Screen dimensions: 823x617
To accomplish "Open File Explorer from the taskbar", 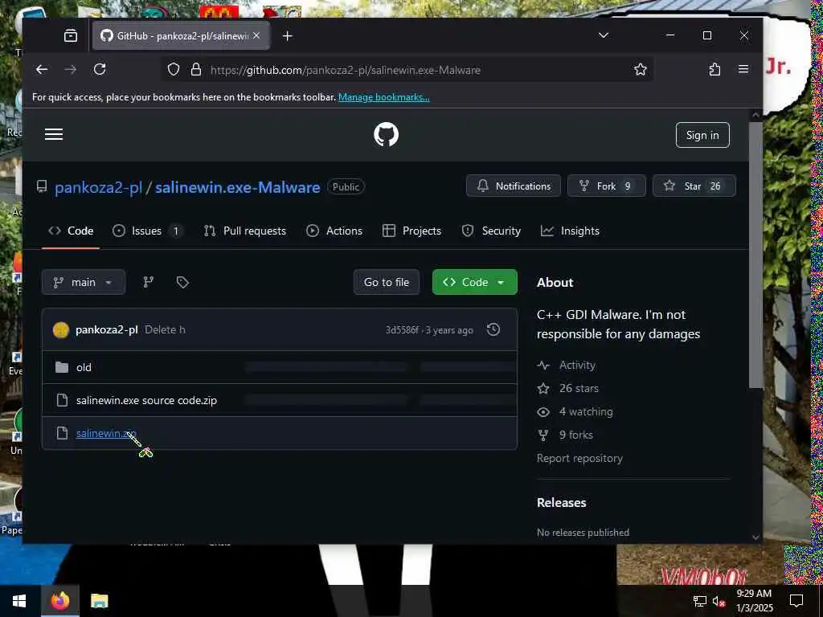I will click(x=99, y=601).
